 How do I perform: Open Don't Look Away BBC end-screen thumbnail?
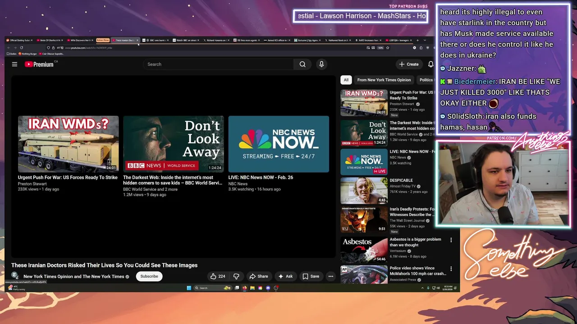tap(174, 144)
